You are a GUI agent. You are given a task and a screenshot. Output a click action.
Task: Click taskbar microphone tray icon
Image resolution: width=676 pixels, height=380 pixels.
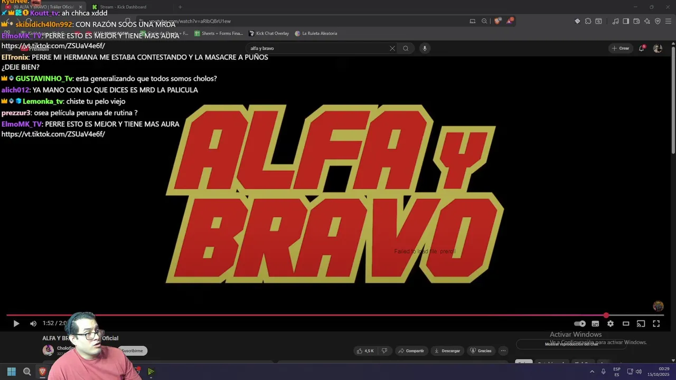[603, 372]
